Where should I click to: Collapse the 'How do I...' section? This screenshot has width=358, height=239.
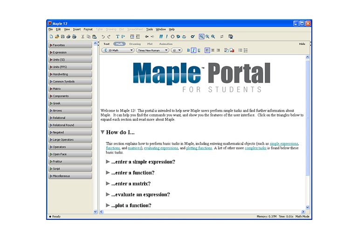103,132
